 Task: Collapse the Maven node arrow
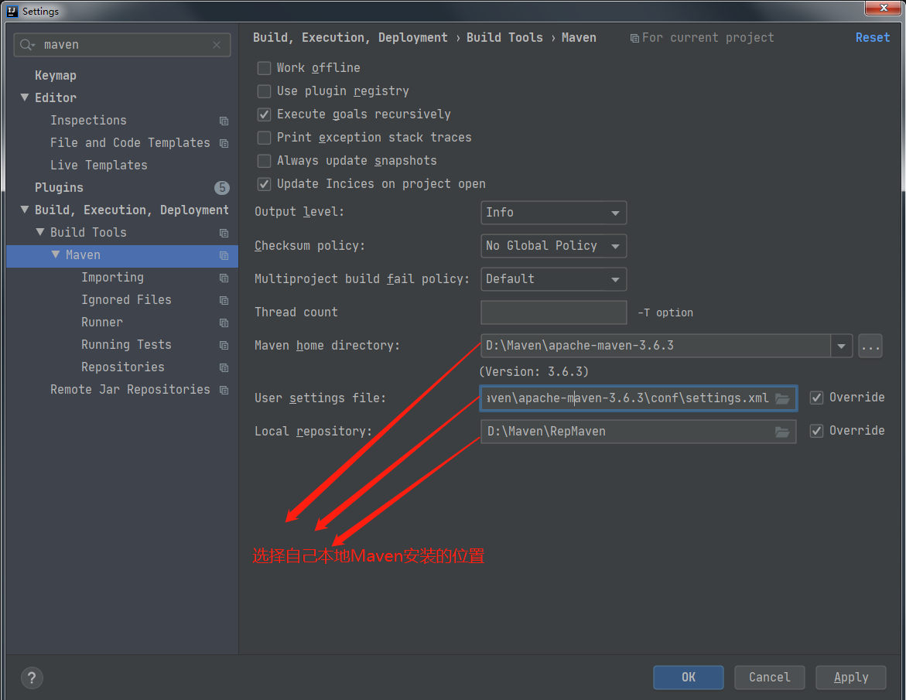click(56, 254)
